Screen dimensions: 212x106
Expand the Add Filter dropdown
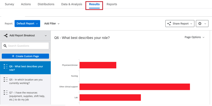click(52, 23)
